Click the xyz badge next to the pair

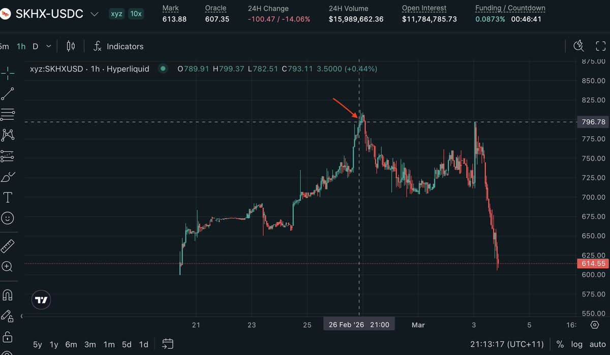pos(116,14)
